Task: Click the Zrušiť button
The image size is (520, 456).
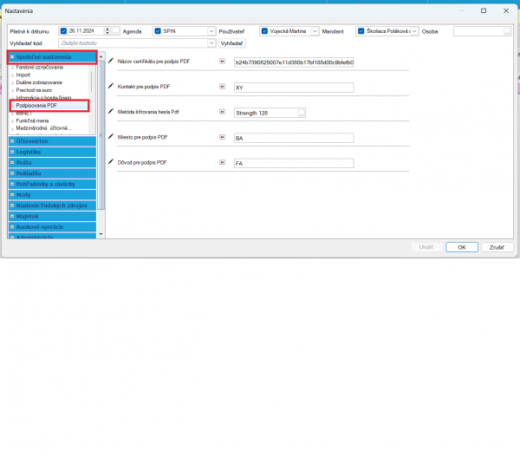Action: coord(497,247)
